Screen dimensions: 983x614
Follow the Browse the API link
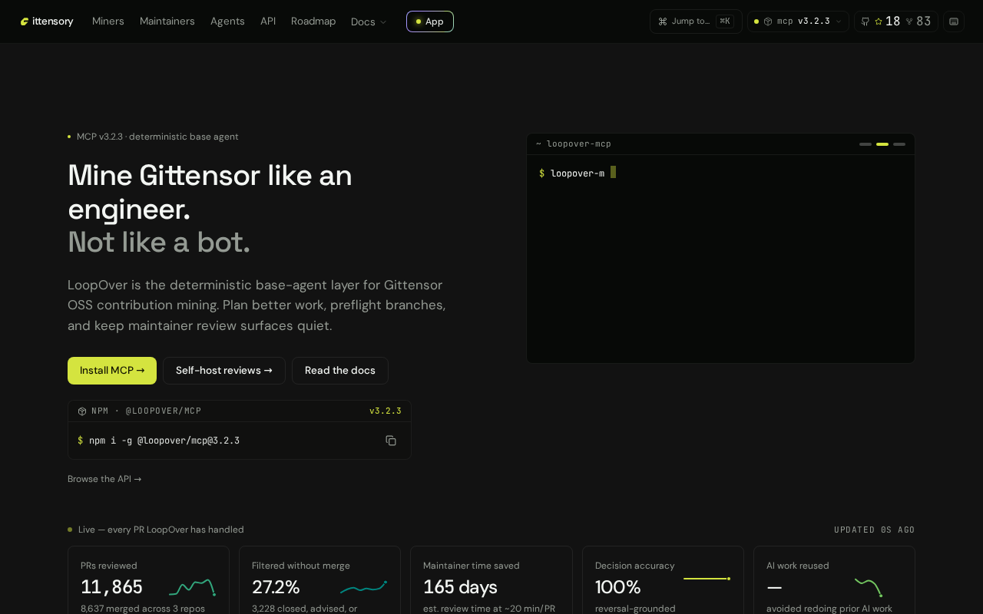(x=104, y=479)
